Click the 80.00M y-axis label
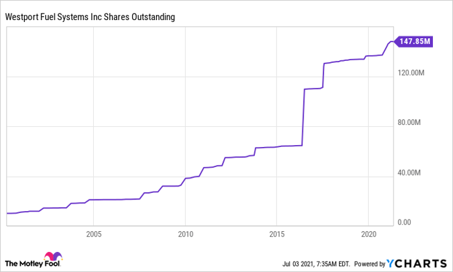 click(415, 123)
